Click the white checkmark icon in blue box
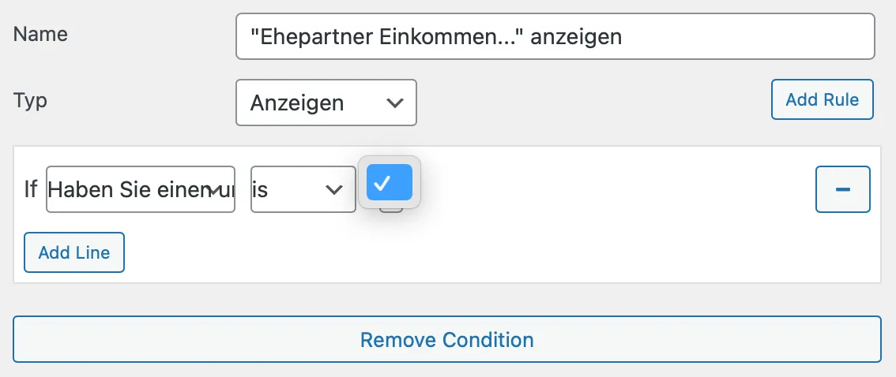Viewport: 896px width, 377px height. 383,182
